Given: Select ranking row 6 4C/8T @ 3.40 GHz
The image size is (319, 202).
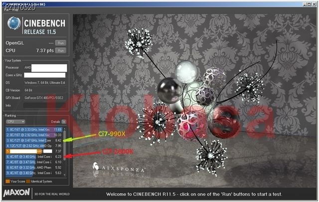Looking at the screenshot, I should pyautogui.click(x=34, y=157).
